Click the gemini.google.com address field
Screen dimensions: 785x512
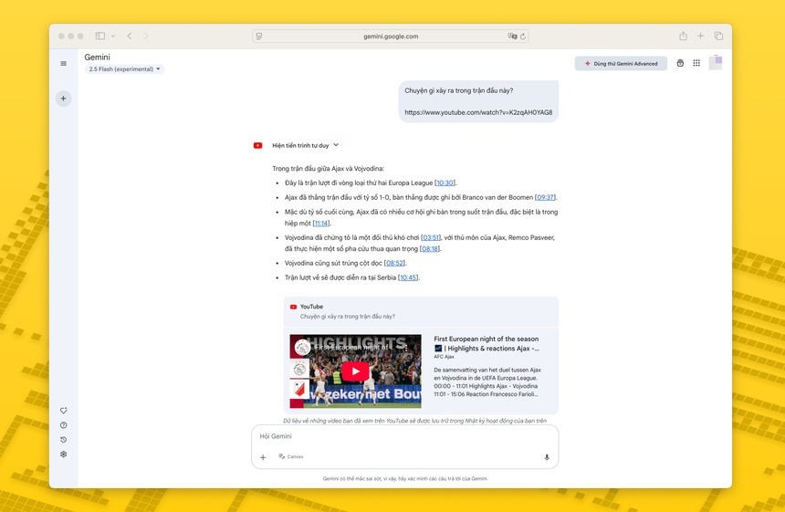[x=391, y=36]
